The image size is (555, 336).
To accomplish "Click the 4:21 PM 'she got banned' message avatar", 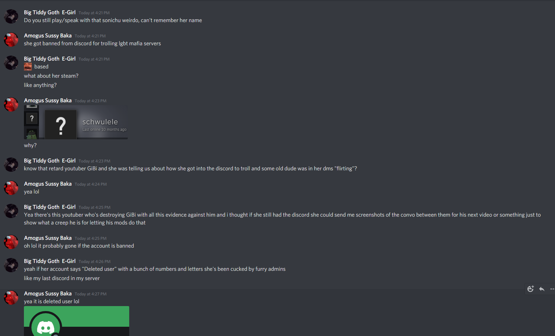I will [x=11, y=40].
